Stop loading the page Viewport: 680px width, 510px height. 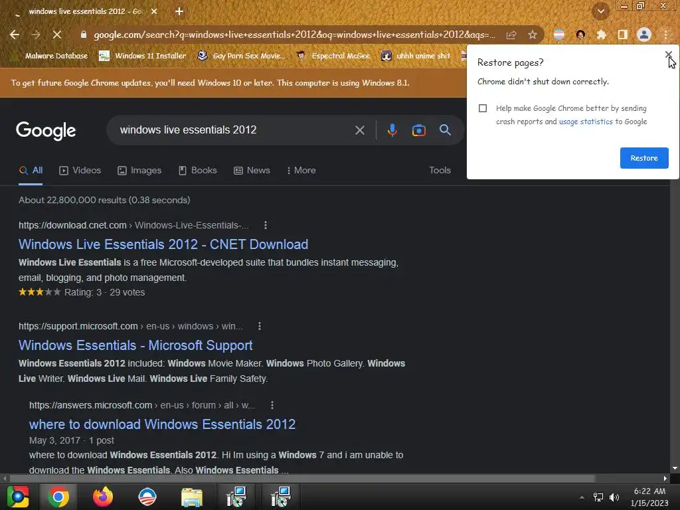coord(57,35)
